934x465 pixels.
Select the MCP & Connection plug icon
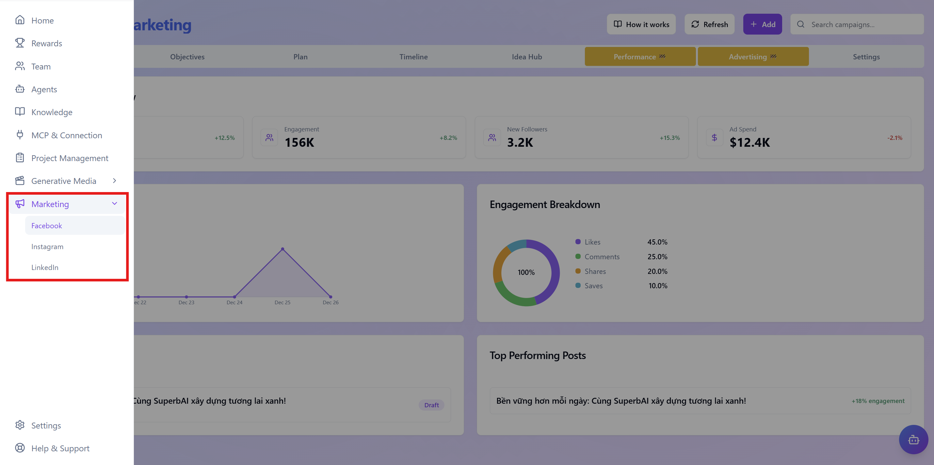click(x=20, y=135)
